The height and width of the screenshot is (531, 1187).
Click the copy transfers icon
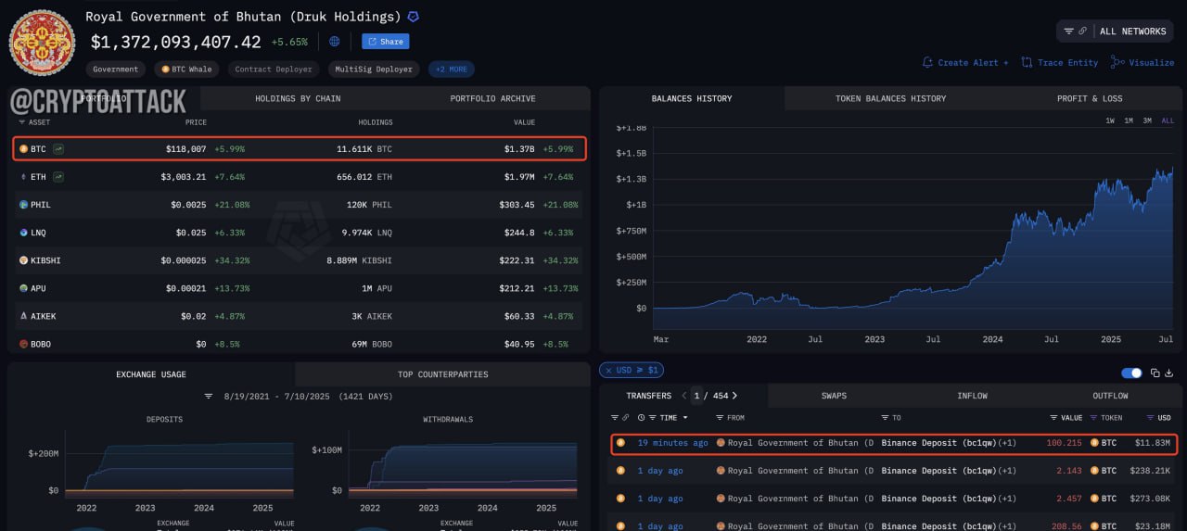pos(1155,373)
